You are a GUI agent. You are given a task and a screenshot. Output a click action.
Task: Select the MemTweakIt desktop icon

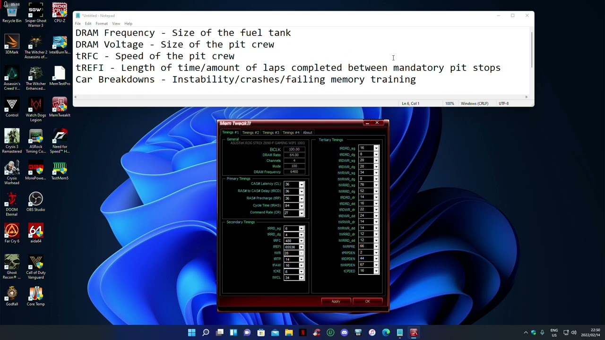(60, 107)
